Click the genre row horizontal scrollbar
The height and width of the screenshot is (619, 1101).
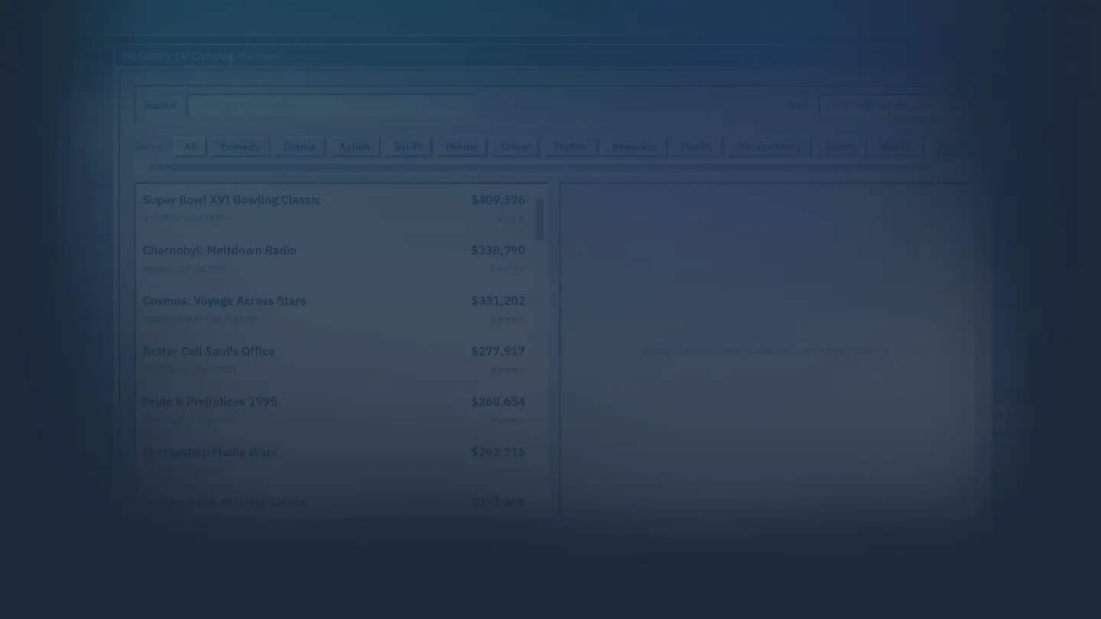tap(540, 167)
